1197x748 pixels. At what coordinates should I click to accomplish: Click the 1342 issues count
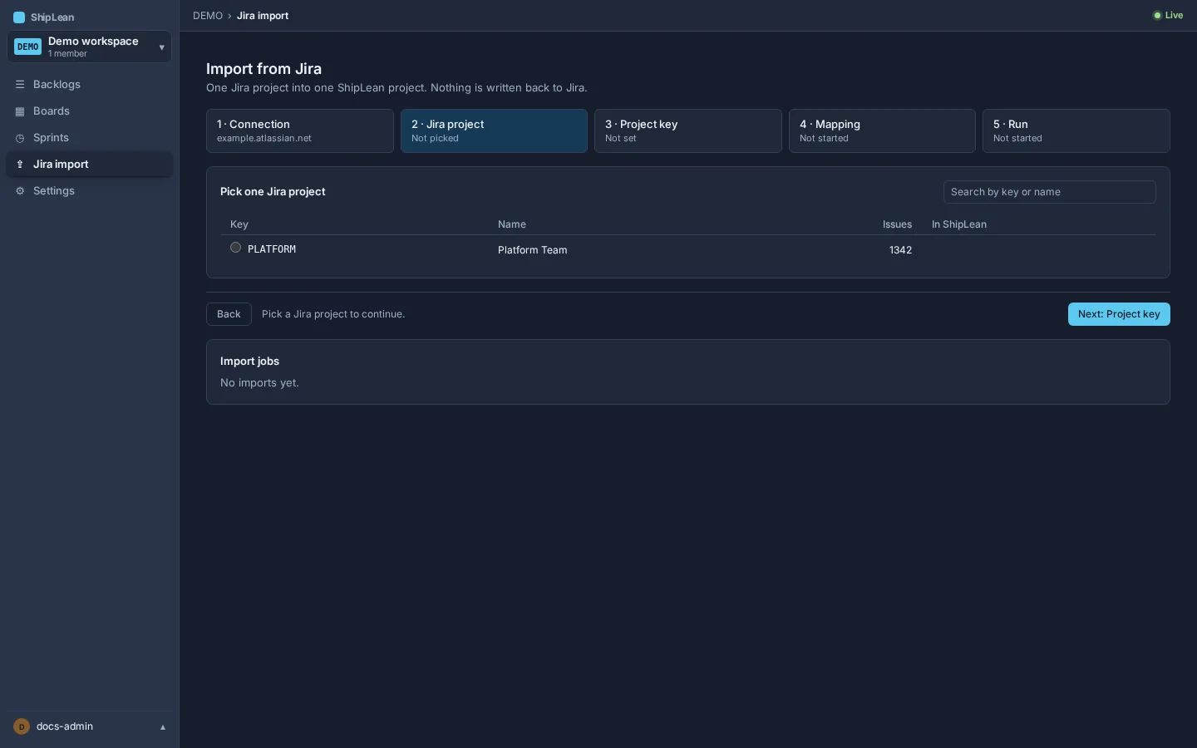click(900, 250)
